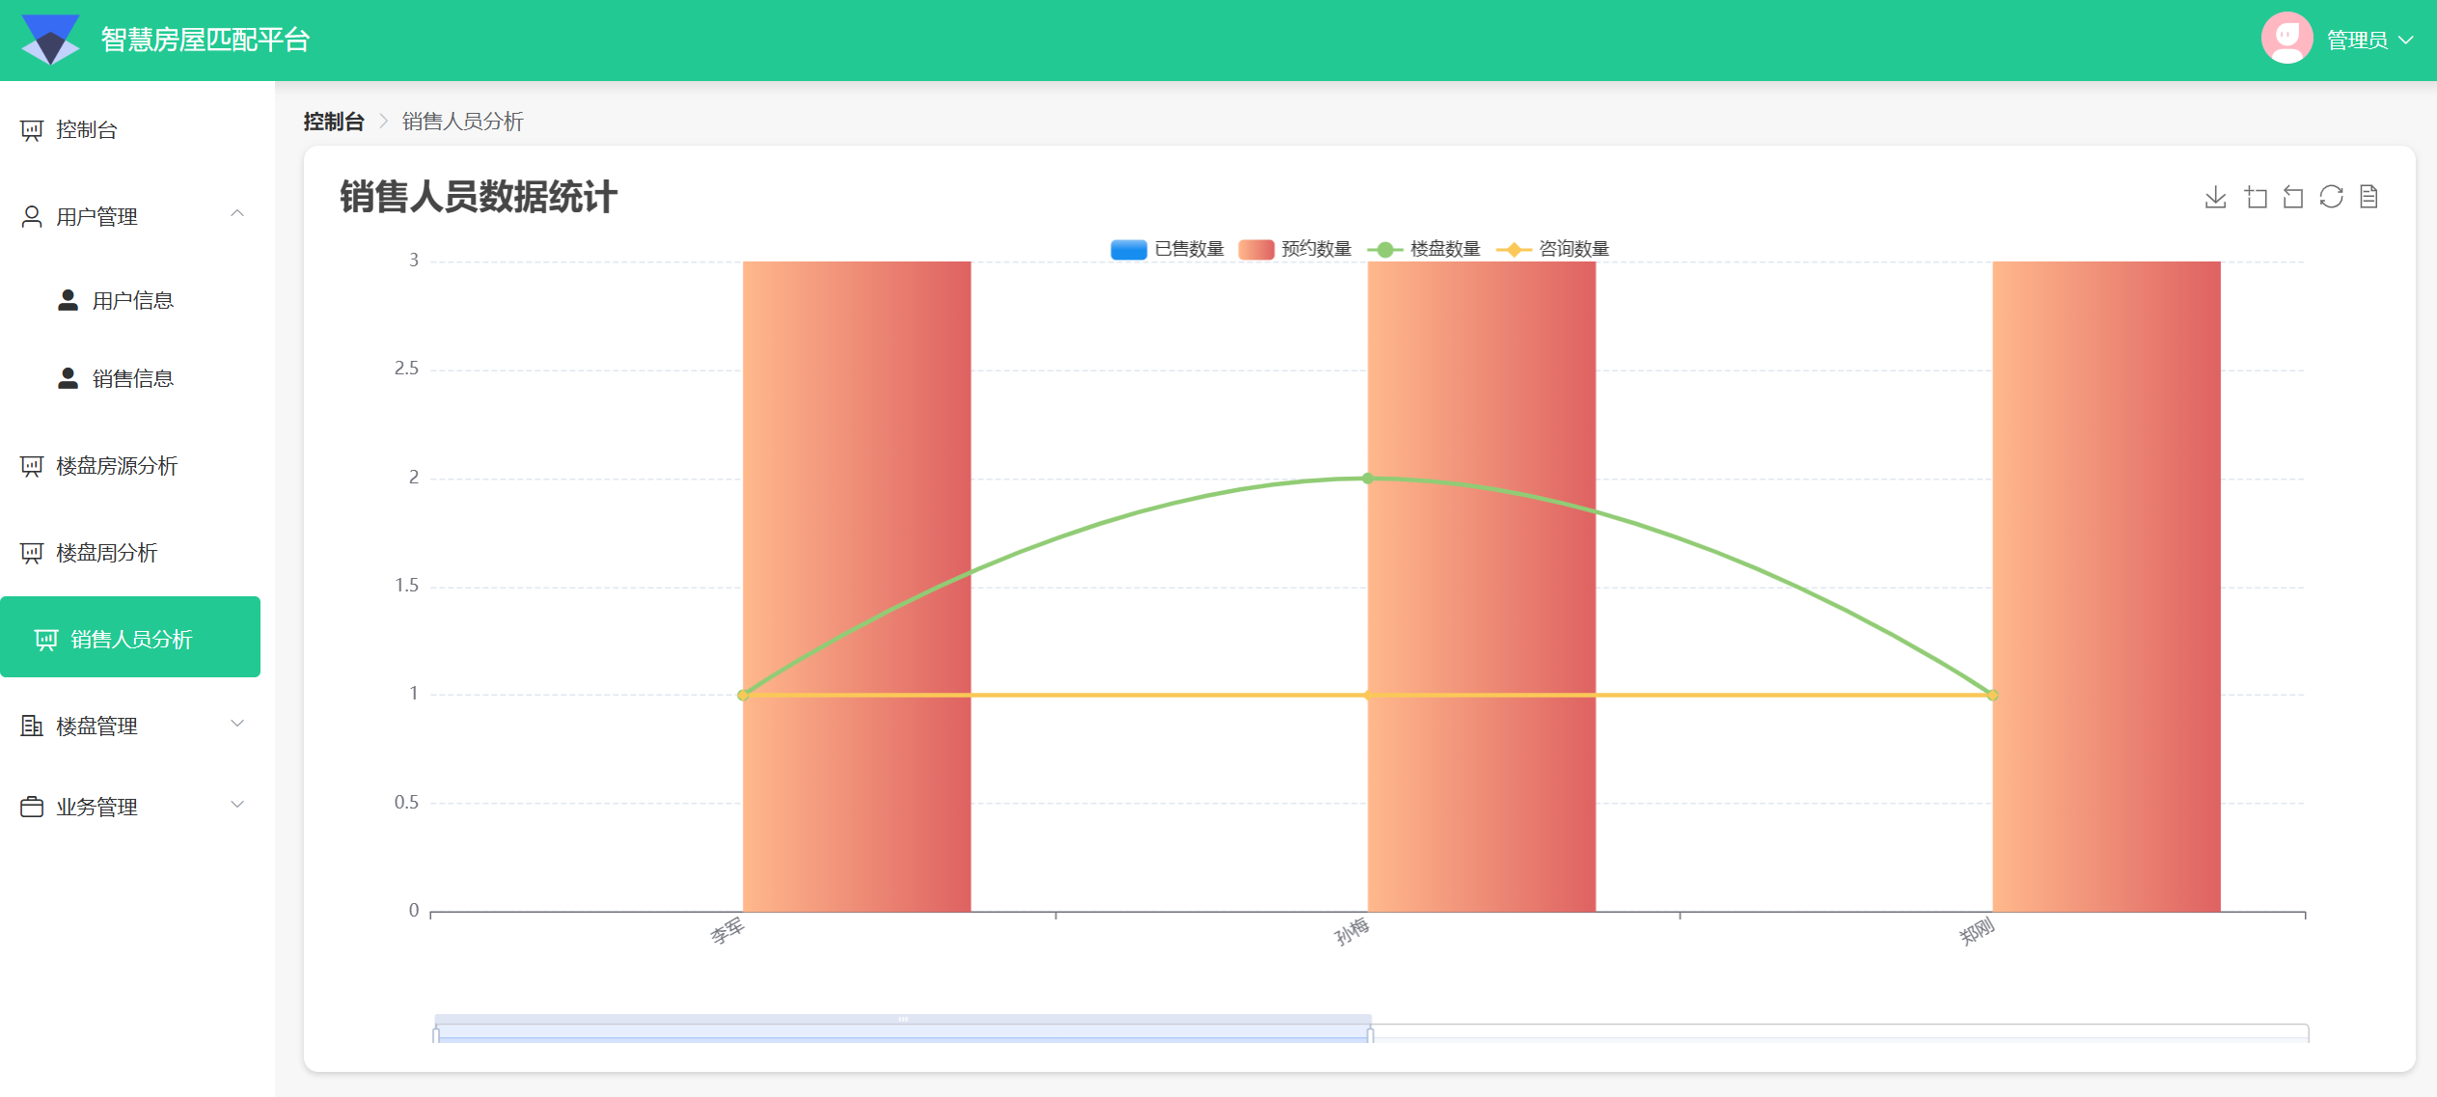This screenshot has height=1097, width=2437.
Task: Click the 销售人员分析 presentation icon
Action: tap(46, 640)
